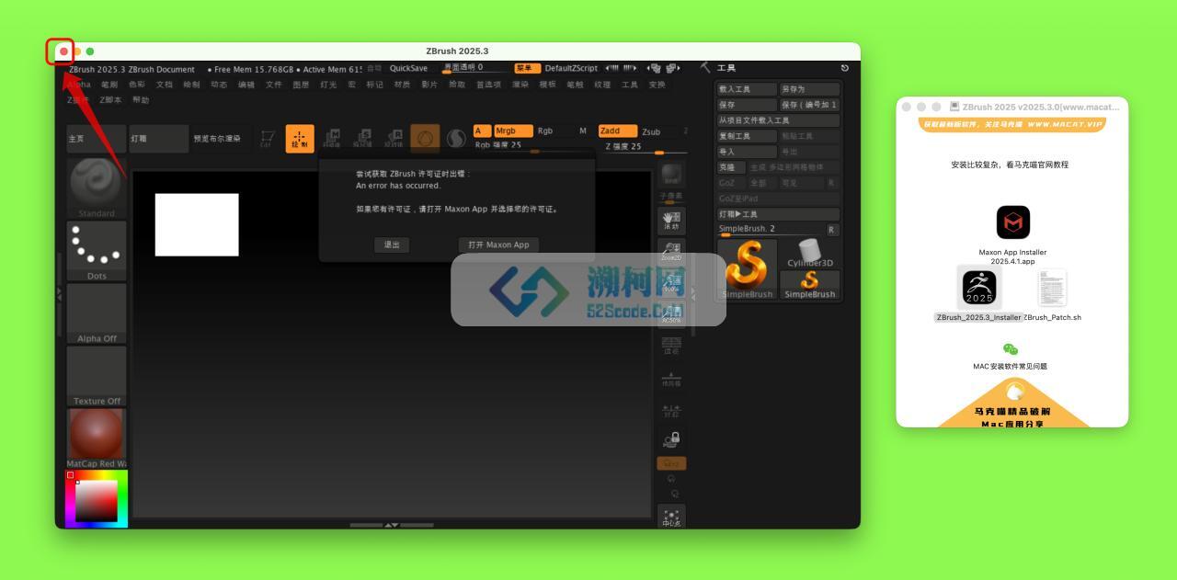1177x580 pixels.
Task: Open the 首选项 (Preferences) menu
Action: 488,85
